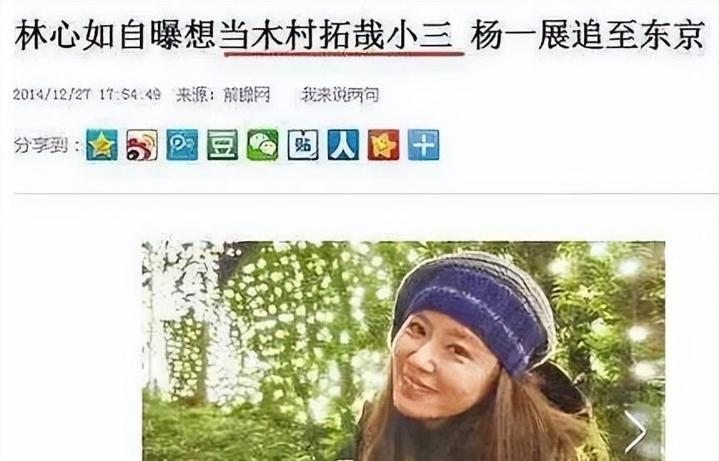Viewport: 719px width, 461px height.
Task: Share to Baidu Tieba 贴 icon
Action: tap(303, 145)
